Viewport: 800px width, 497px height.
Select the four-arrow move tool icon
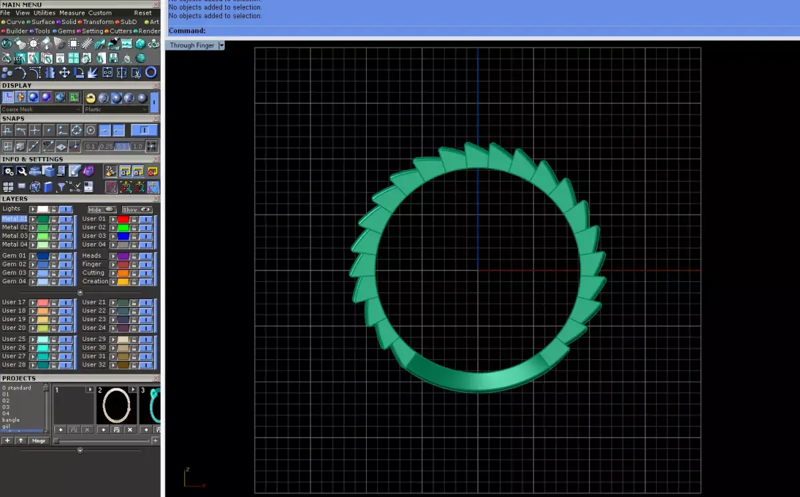(x=65, y=73)
